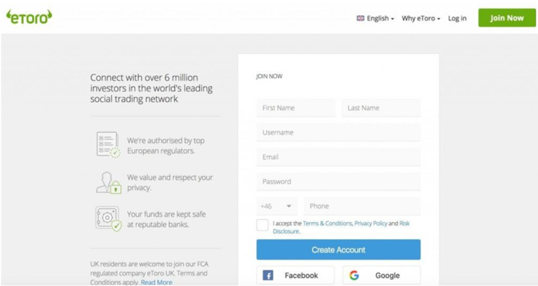Click the funds safe vault icon
Screen dimensions: 538x286
108,219
